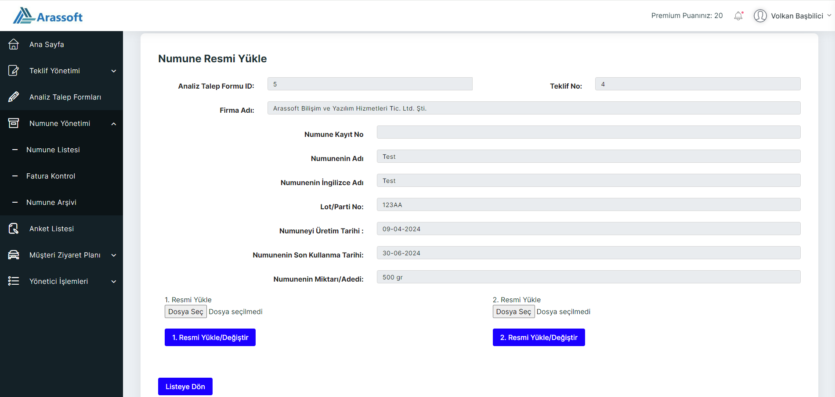Click the Numuneyi Üretim Tarihi field
835x397 pixels.
point(589,229)
